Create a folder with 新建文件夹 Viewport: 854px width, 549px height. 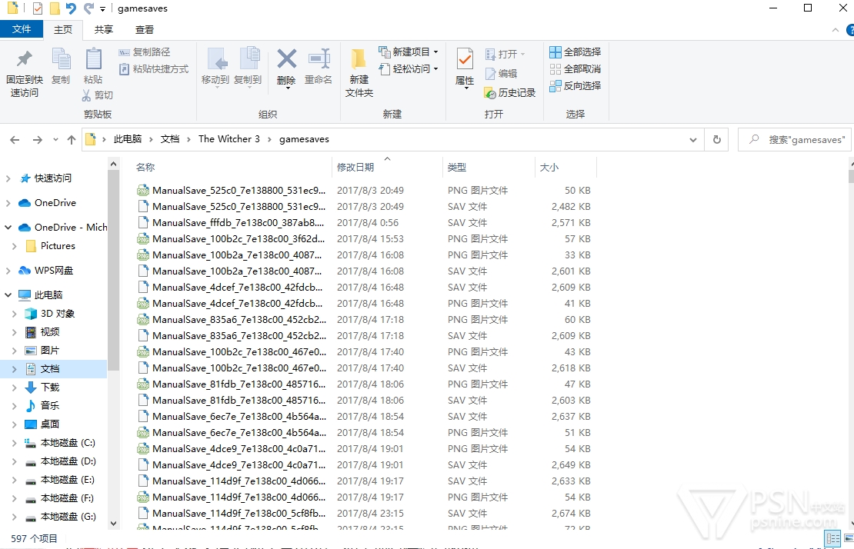point(359,74)
